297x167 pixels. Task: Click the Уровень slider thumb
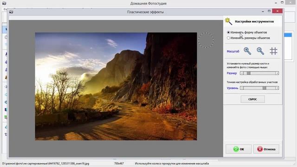pyautogui.click(x=264, y=88)
